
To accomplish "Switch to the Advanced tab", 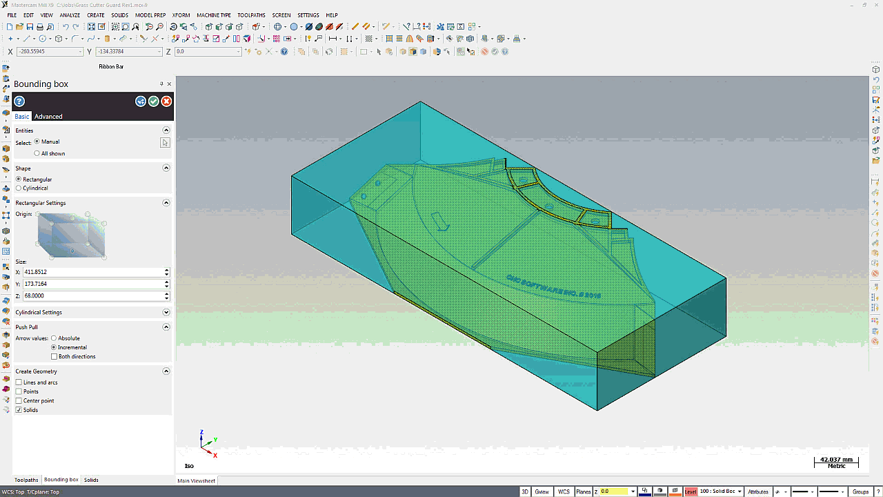I will point(48,117).
